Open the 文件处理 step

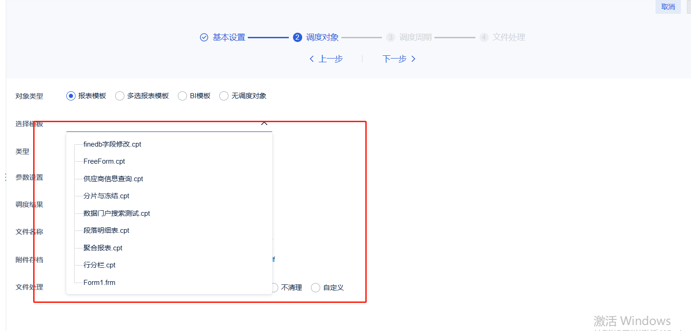(x=509, y=37)
